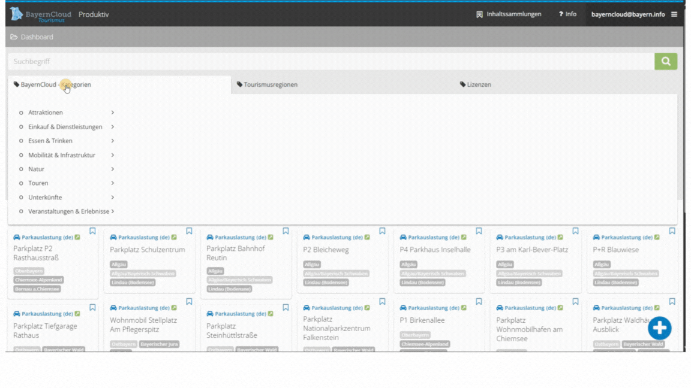Open the Inhaltssammlungen collections icon

tap(479, 14)
